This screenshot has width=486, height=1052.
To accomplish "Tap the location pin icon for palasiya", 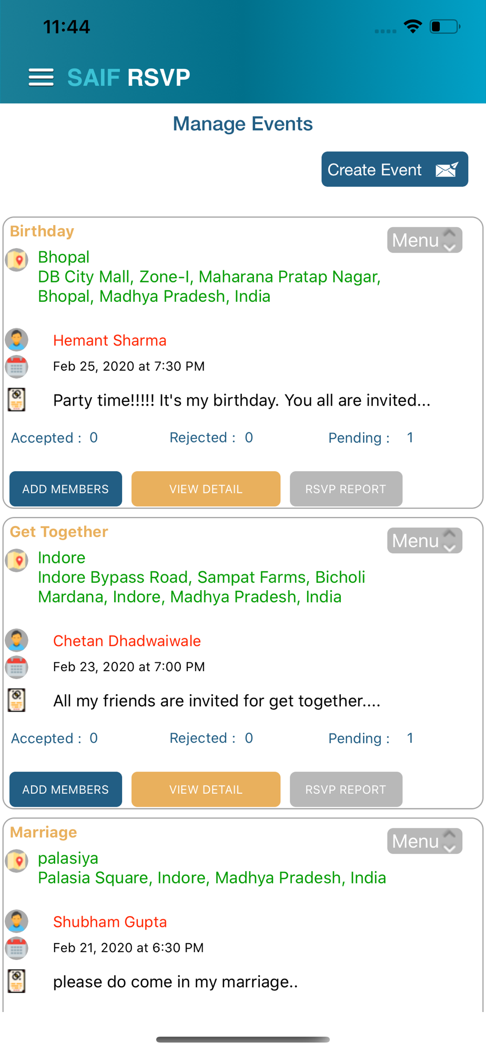I will (x=17, y=861).
